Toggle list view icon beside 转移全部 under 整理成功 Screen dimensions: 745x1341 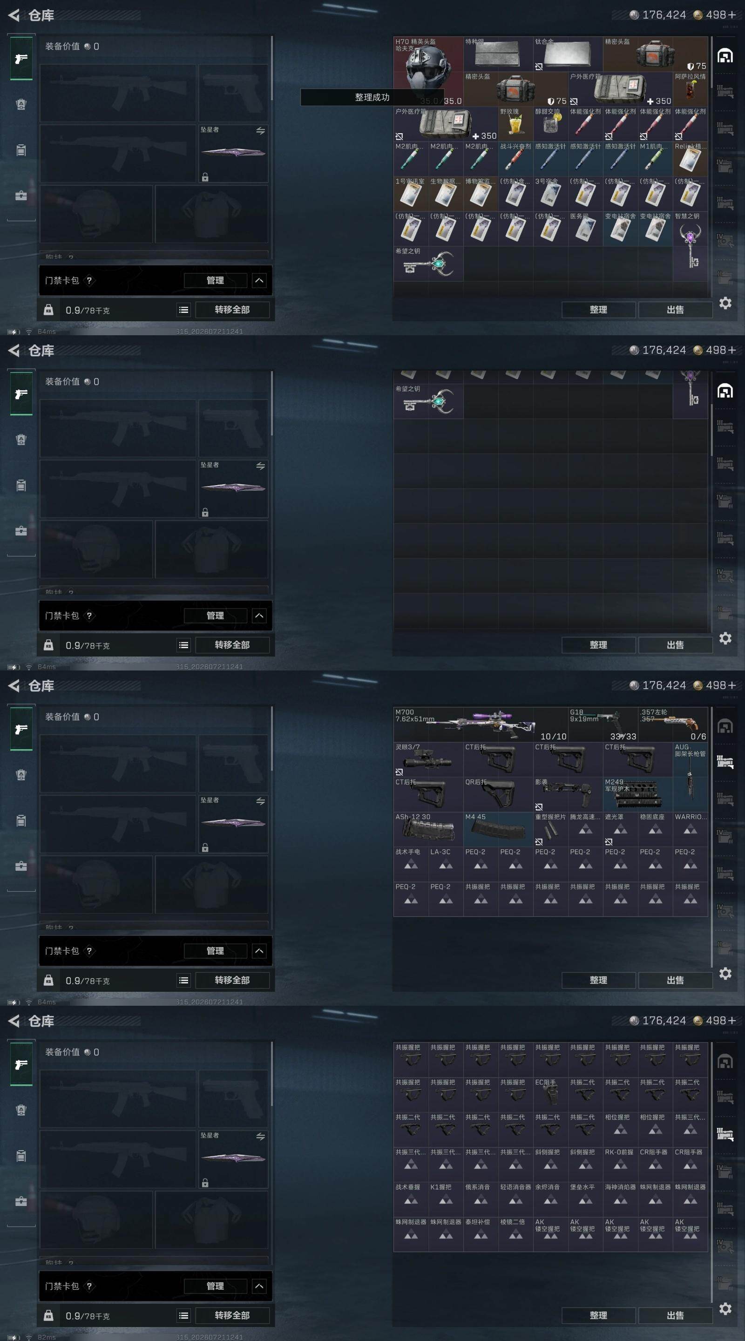coord(184,310)
